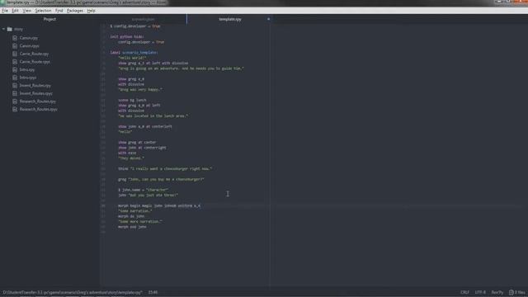The width and height of the screenshot is (528, 297).
Task: Open the Edit menu
Action: 15,11
